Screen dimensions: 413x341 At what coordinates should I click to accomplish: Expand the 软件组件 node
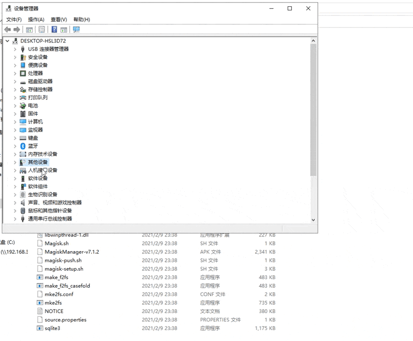point(15,187)
